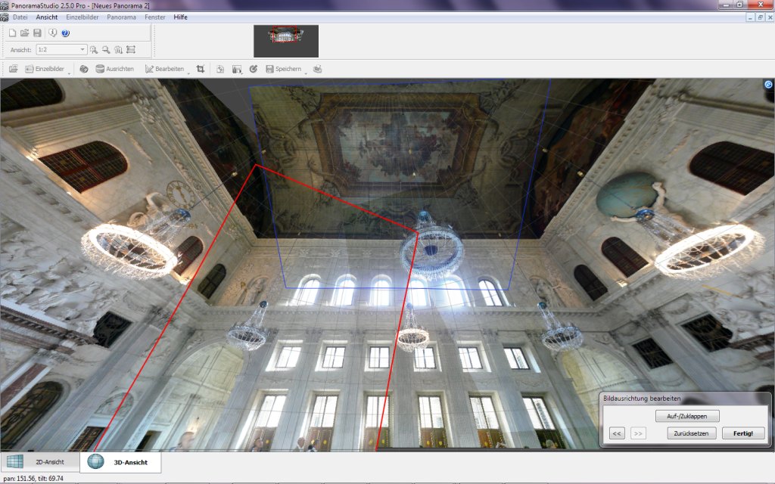Screen dimensions: 775x484
Task: Open the Fenster menu
Action: 155,17
